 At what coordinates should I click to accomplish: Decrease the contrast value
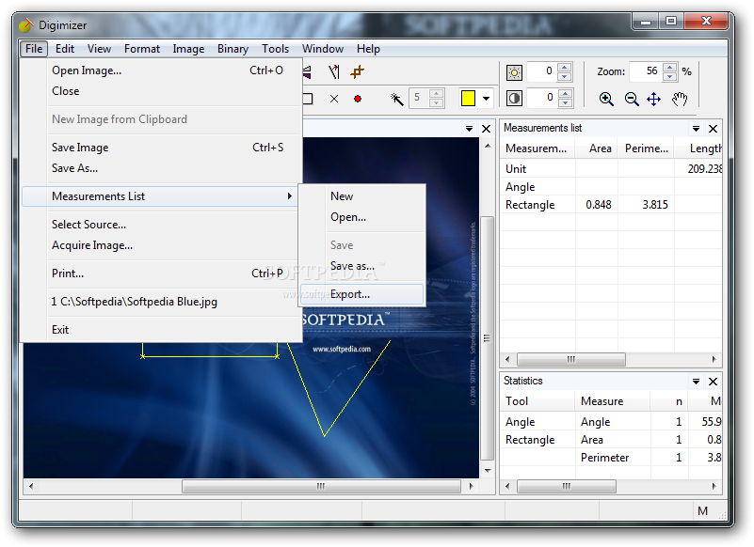[x=566, y=102]
